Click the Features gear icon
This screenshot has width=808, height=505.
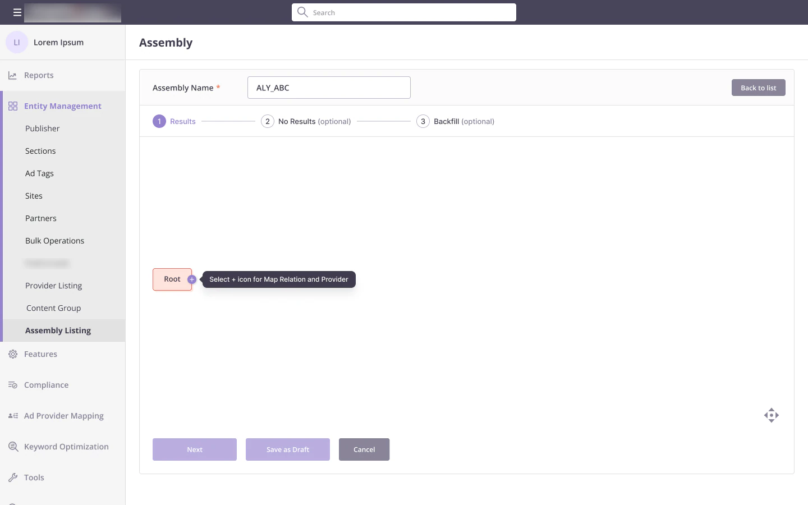[x=13, y=354]
